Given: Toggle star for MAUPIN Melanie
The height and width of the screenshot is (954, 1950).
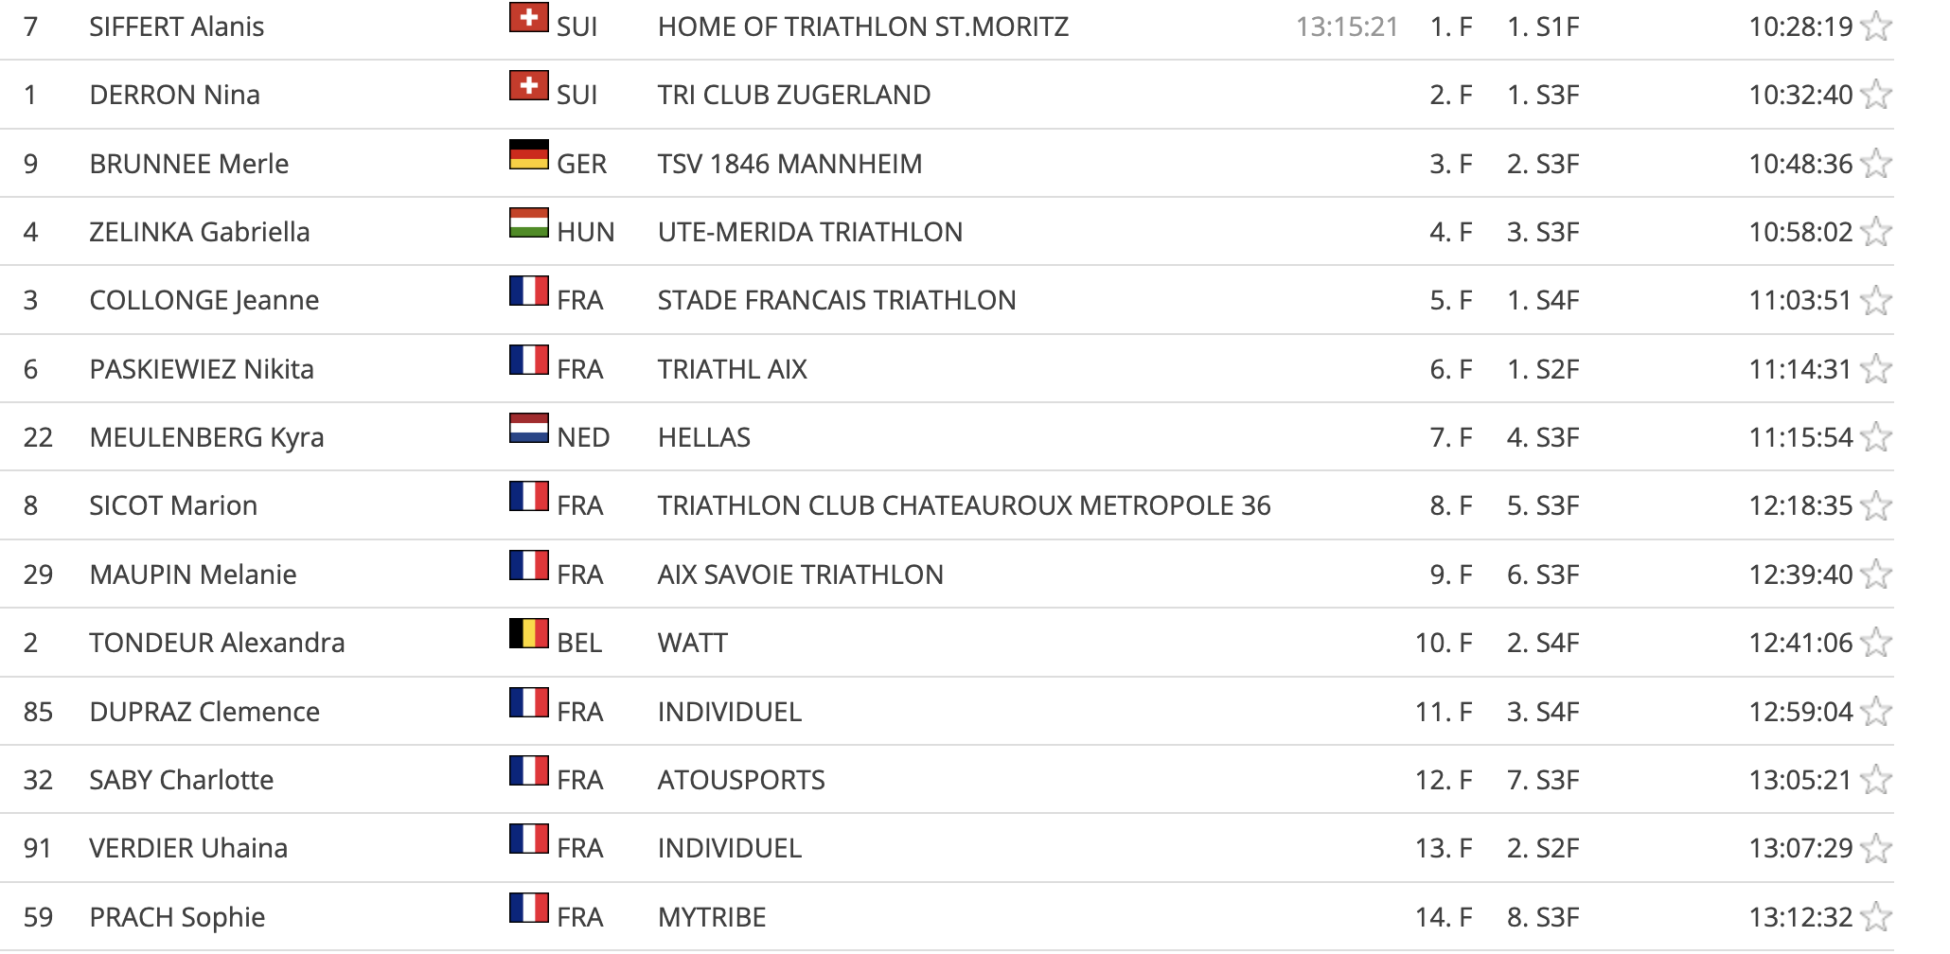Looking at the screenshot, I should [1875, 574].
